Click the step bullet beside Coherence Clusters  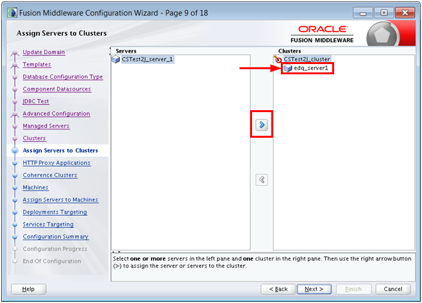coord(15,176)
